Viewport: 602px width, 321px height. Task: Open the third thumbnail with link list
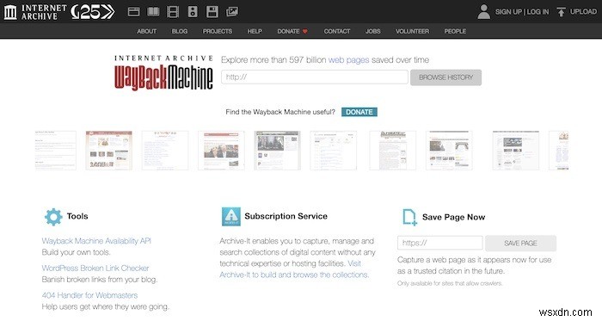165,150
